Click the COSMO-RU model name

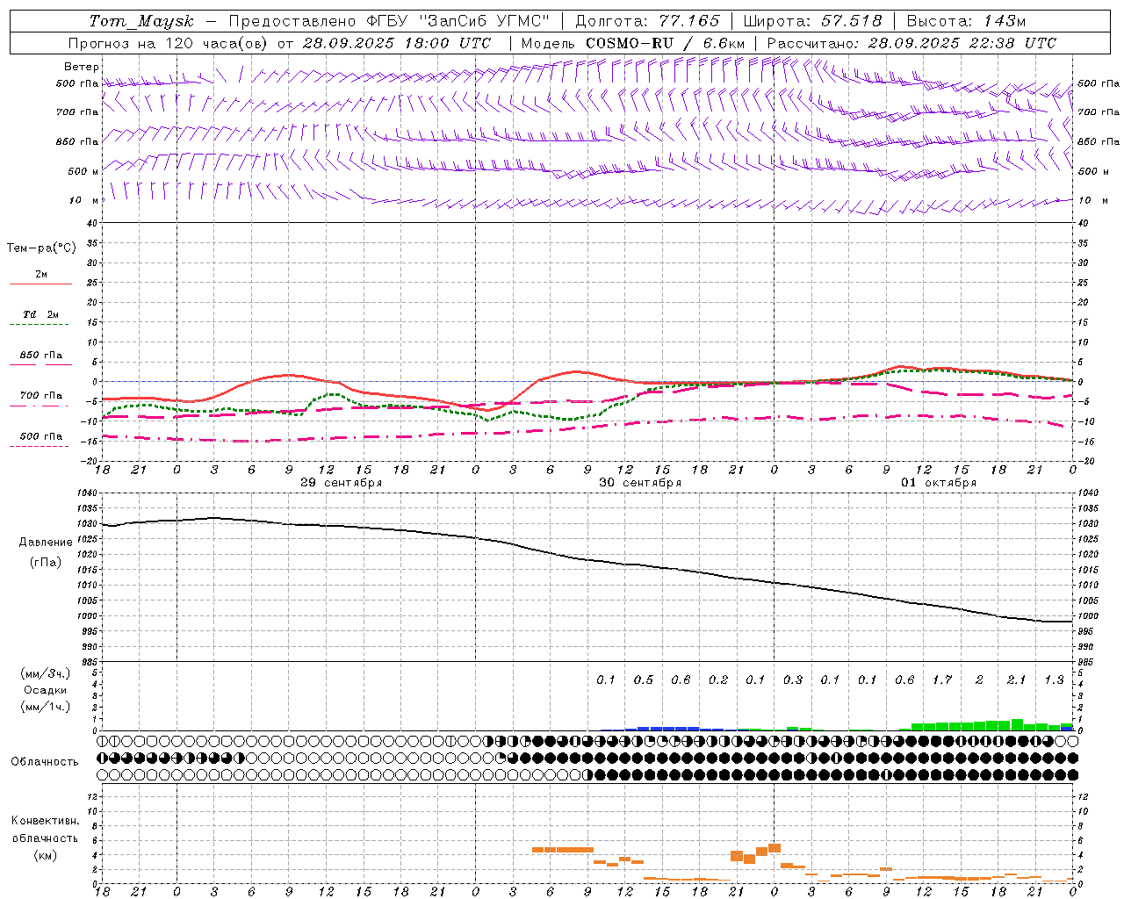(629, 43)
